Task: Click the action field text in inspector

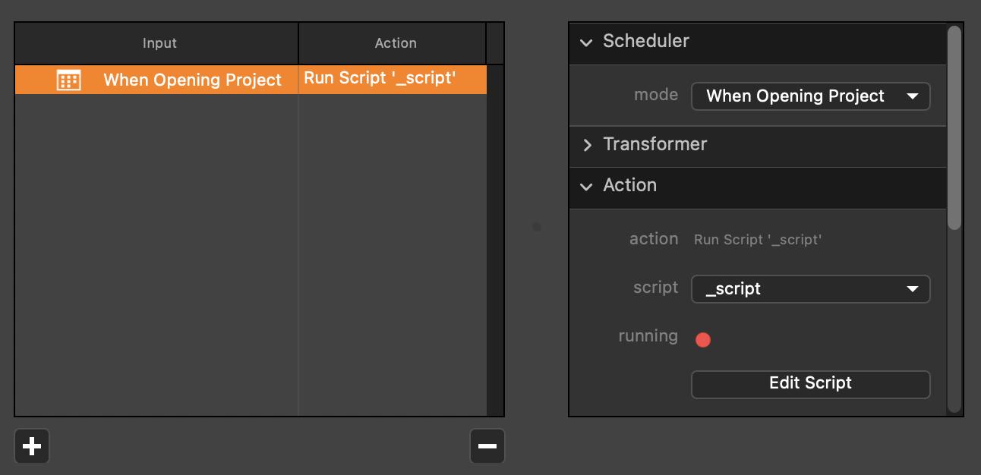Action: tap(757, 240)
